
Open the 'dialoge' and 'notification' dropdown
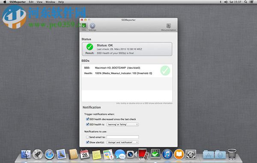click(x=123, y=142)
